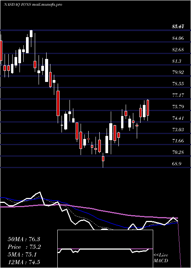This screenshot has width=191, height=268.
Task: Select the 79.92 price axis label
Action: [x=178, y=72]
